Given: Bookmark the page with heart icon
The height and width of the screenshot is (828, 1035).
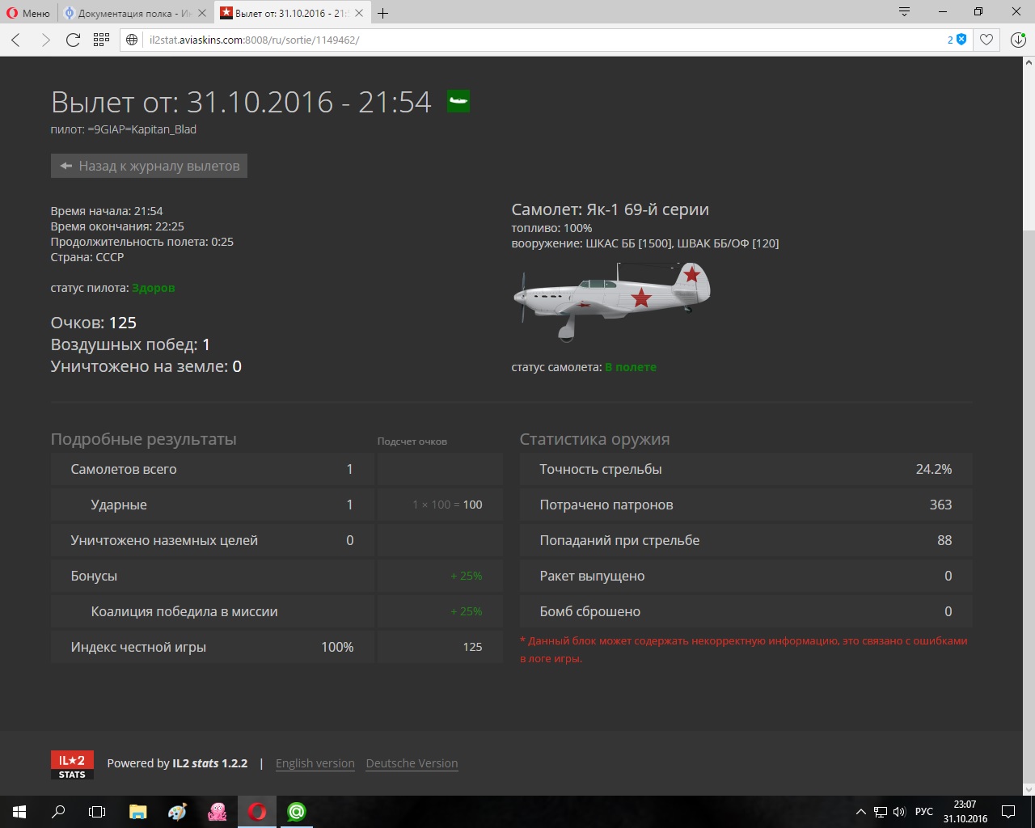Looking at the screenshot, I should tap(986, 40).
